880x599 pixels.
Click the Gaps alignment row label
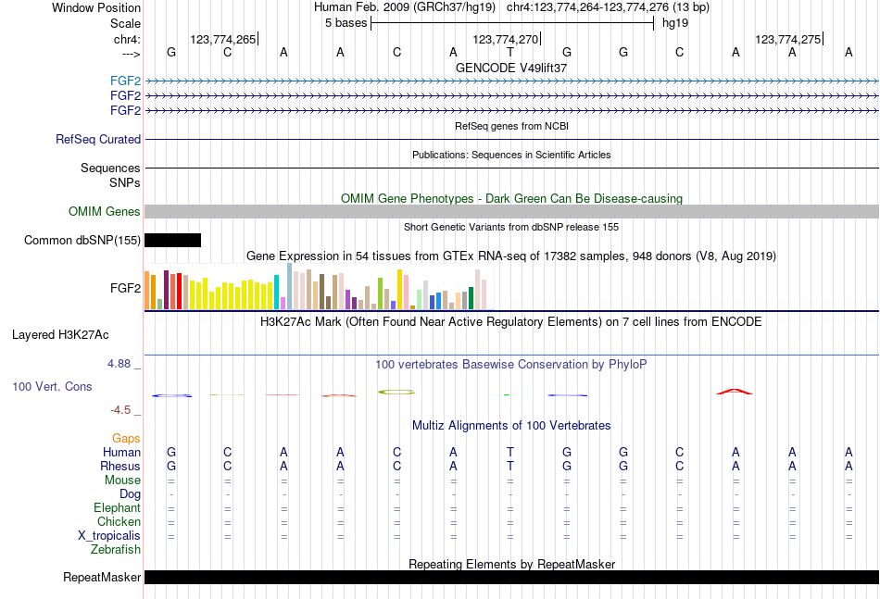pyautogui.click(x=126, y=438)
